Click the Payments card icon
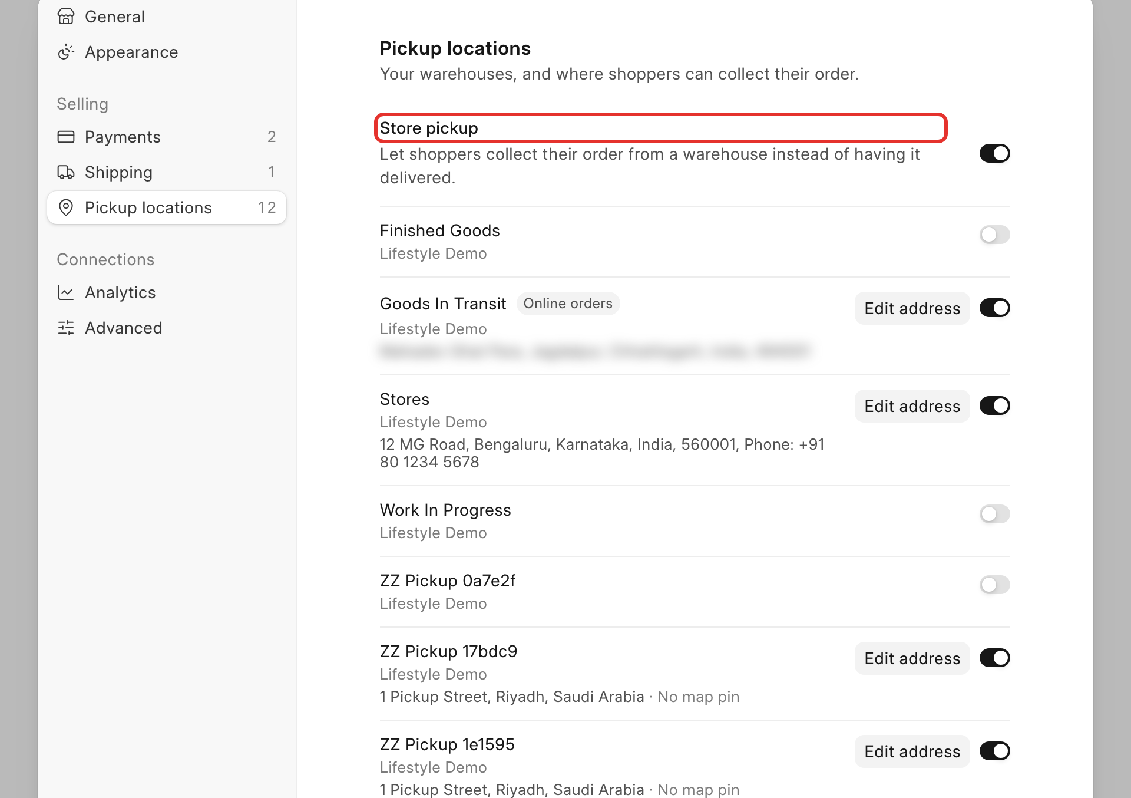 66,137
